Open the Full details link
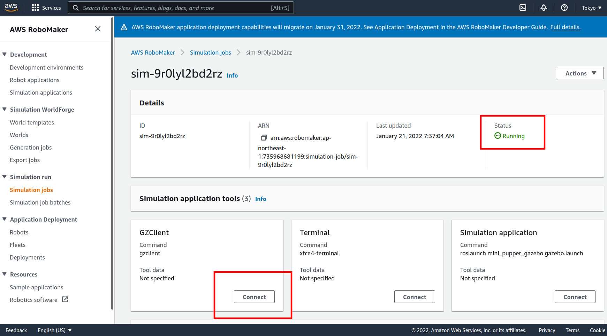Image resolution: width=607 pixels, height=336 pixels. pyautogui.click(x=566, y=27)
